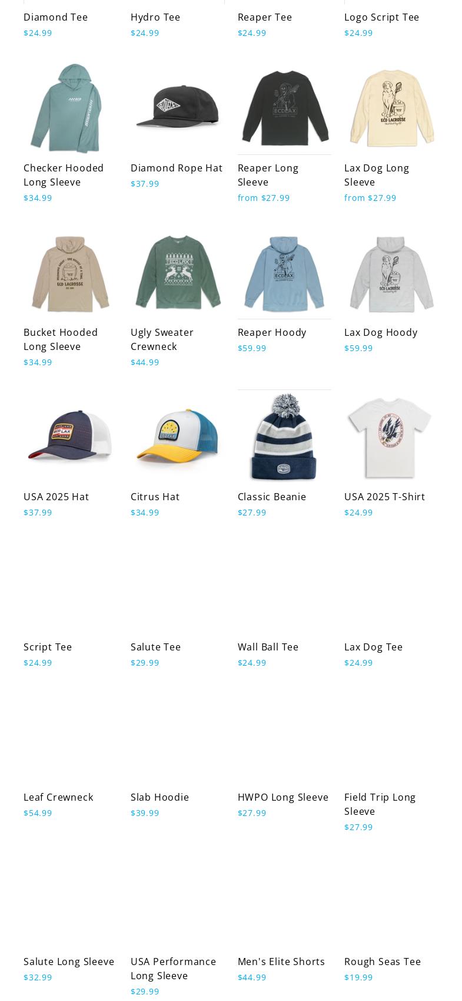Go to the Salute Tee product link

point(155,647)
